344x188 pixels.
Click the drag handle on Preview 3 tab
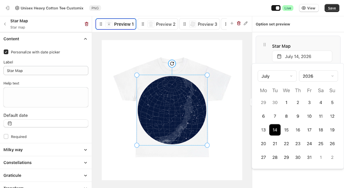pos(184,24)
